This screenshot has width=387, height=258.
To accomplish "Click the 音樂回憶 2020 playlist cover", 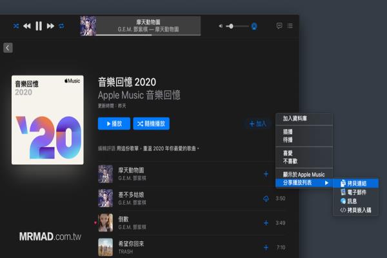I will (x=47, y=120).
